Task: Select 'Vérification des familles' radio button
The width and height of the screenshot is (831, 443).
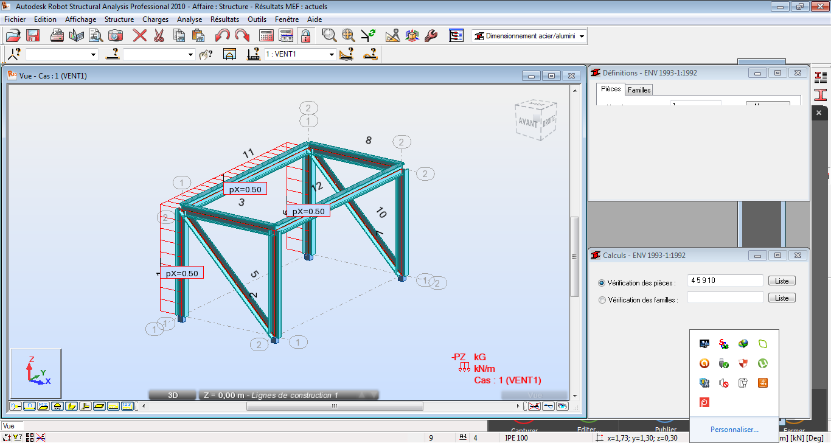Action: (x=602, y=300)
